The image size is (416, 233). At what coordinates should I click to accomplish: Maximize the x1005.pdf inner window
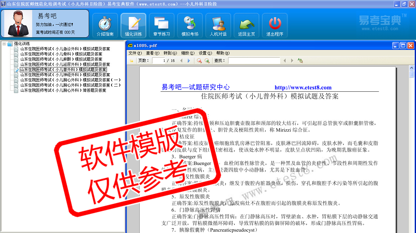[x=403, y=46]
